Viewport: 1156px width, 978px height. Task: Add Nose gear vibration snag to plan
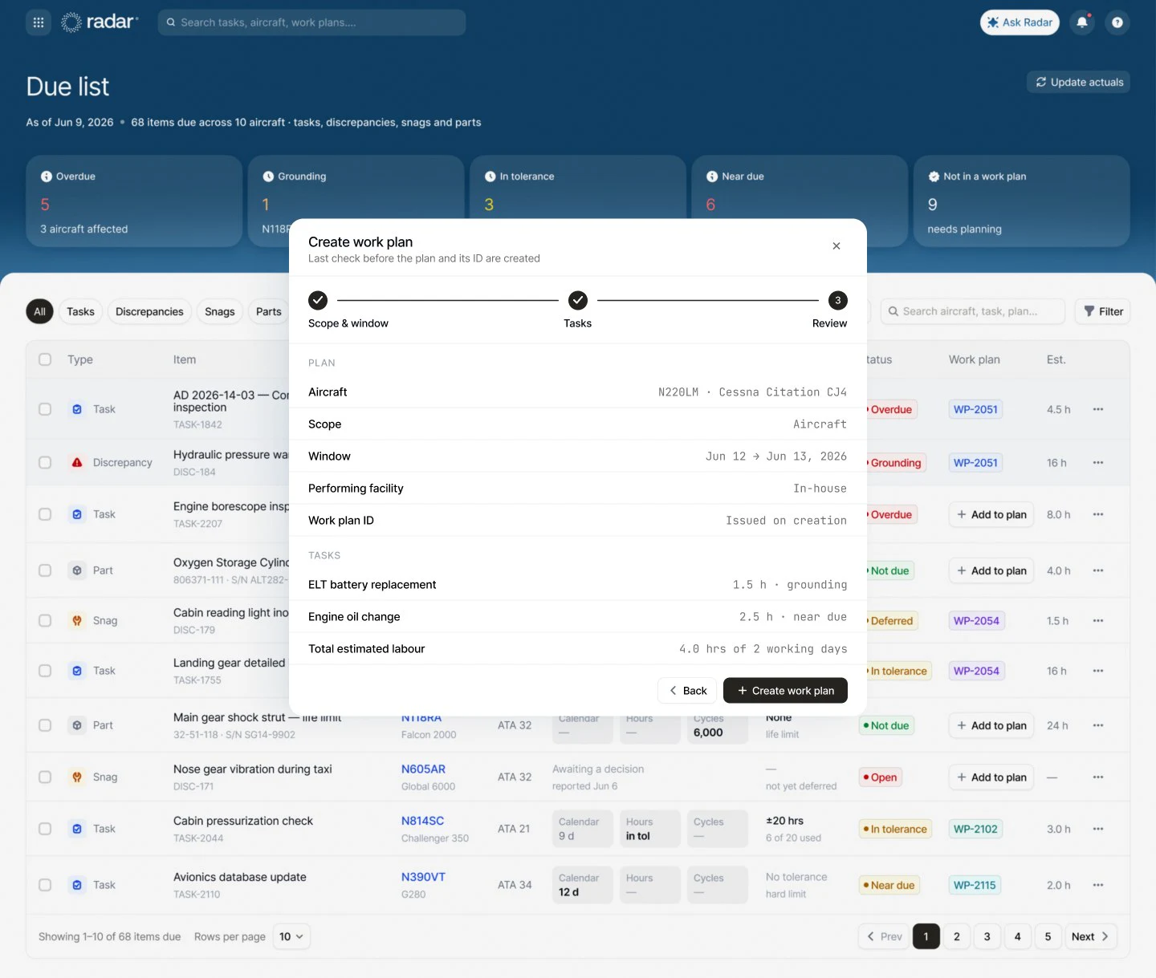coord(991,777)
